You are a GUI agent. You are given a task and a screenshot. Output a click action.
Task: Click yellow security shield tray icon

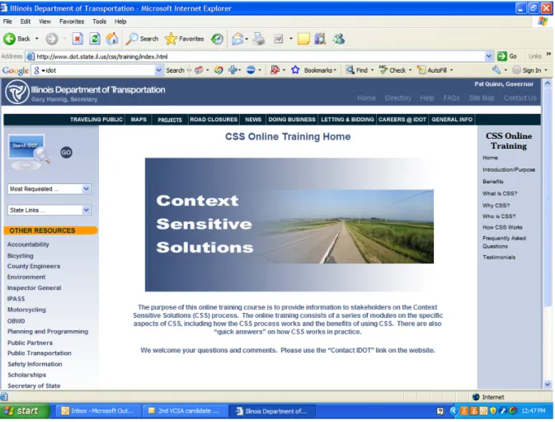click(x=493, y=410)
